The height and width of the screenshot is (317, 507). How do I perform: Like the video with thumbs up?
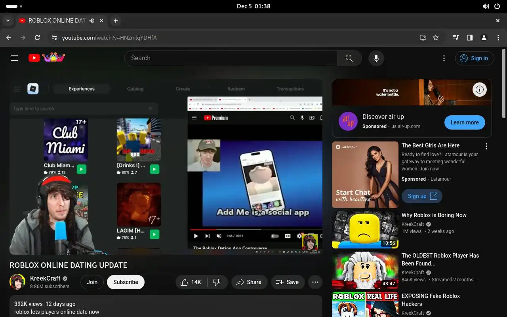pos(191,282)
